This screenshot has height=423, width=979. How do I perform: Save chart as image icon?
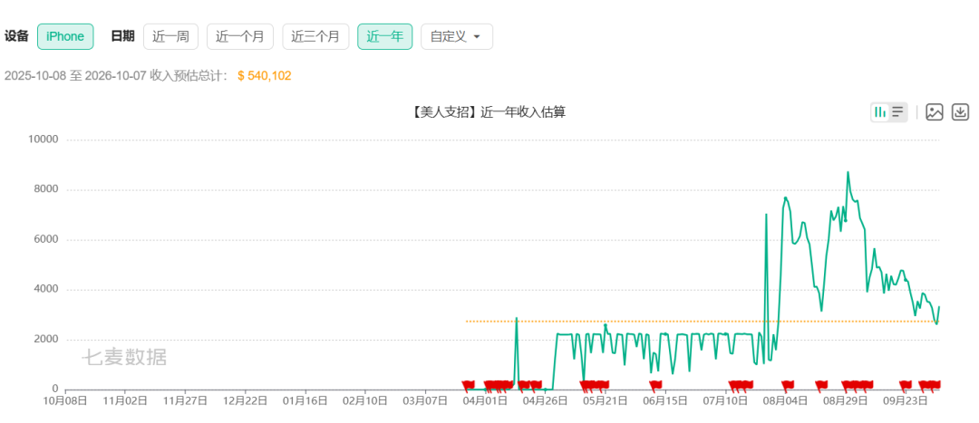934,112
